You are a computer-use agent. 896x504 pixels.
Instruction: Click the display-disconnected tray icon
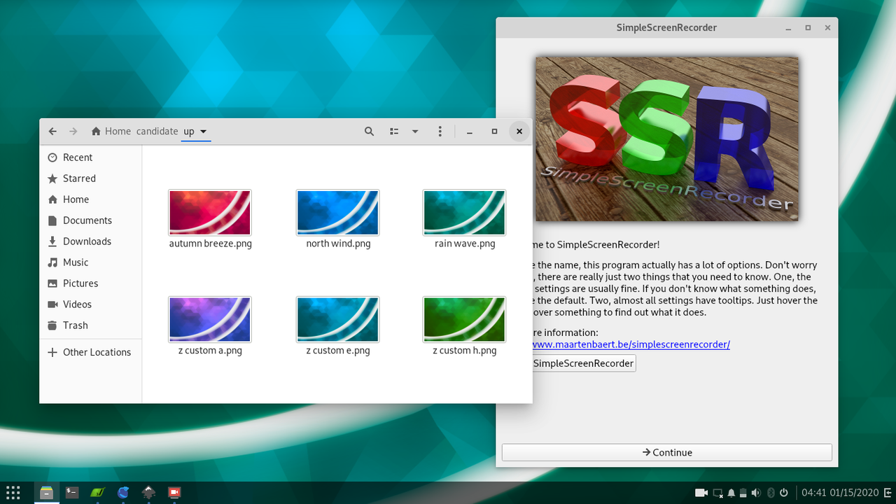click(x=717, y=493)
